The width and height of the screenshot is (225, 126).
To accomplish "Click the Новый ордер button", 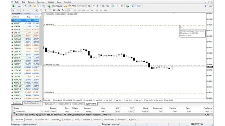I will tap(55, 6).
